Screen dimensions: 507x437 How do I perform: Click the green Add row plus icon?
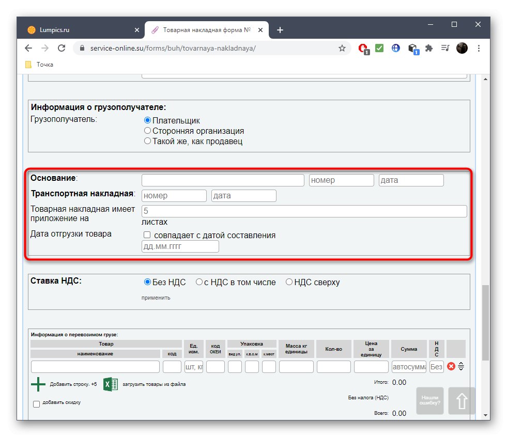(x=39, y=384)
